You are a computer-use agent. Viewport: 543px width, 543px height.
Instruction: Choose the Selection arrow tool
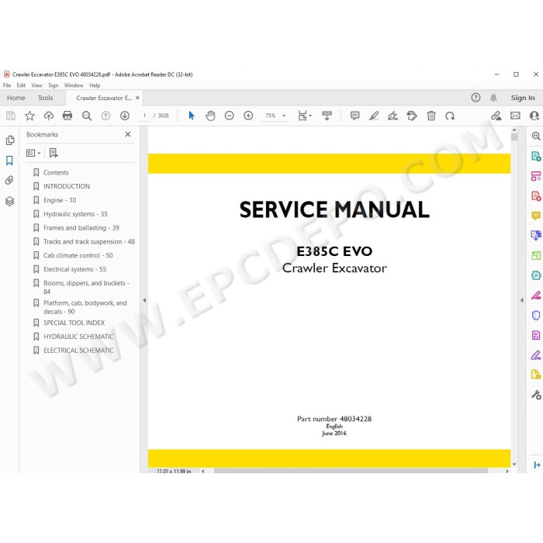(x=192, y=116)
